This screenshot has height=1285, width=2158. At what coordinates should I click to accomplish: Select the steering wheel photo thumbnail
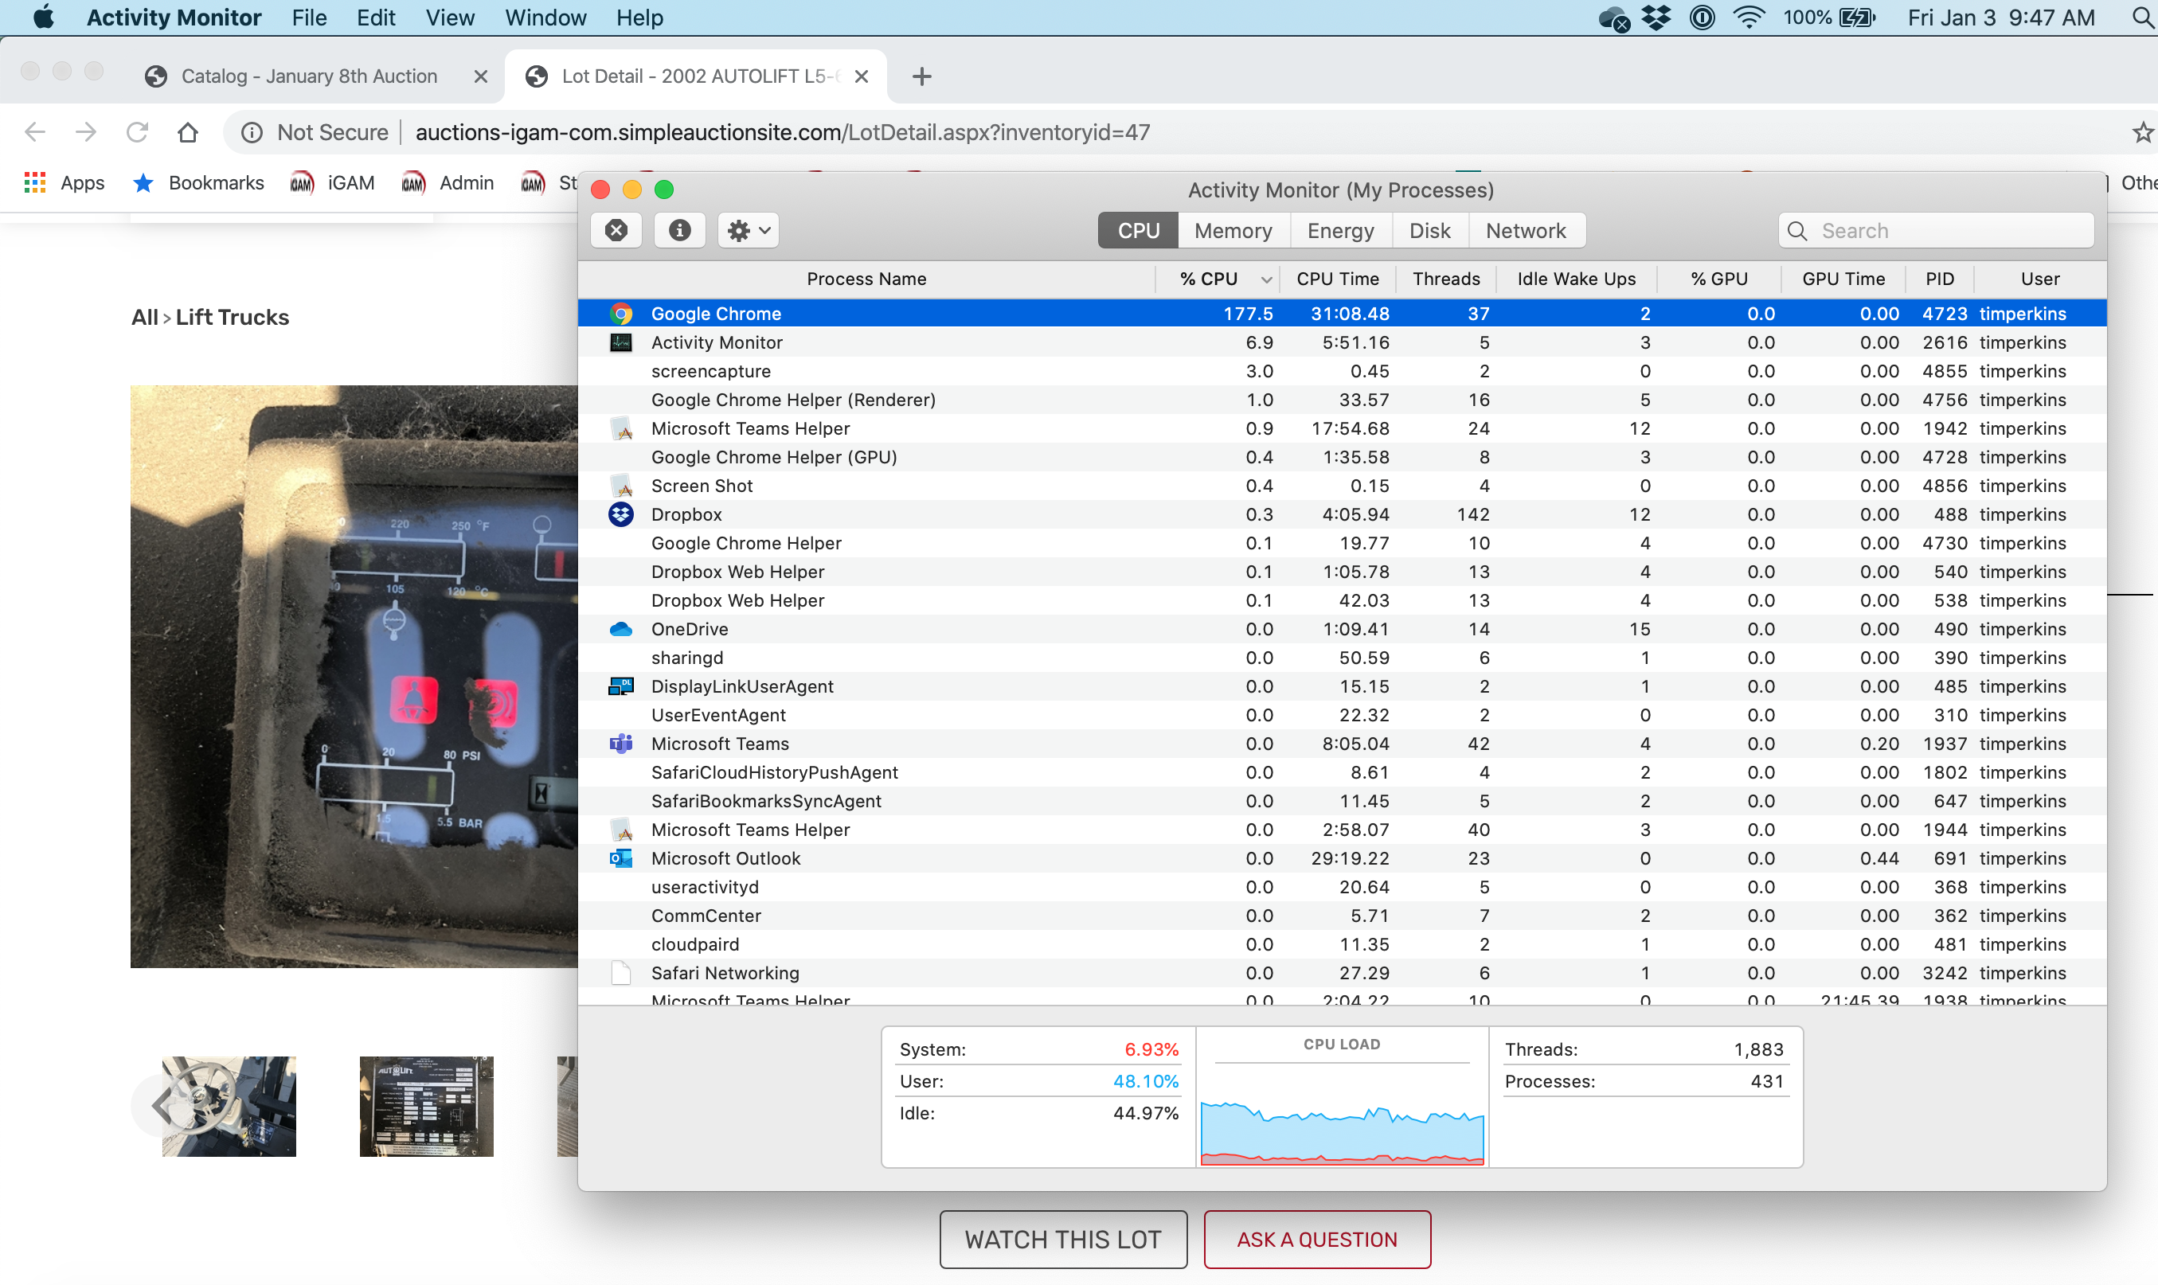tap(229, 1106)
